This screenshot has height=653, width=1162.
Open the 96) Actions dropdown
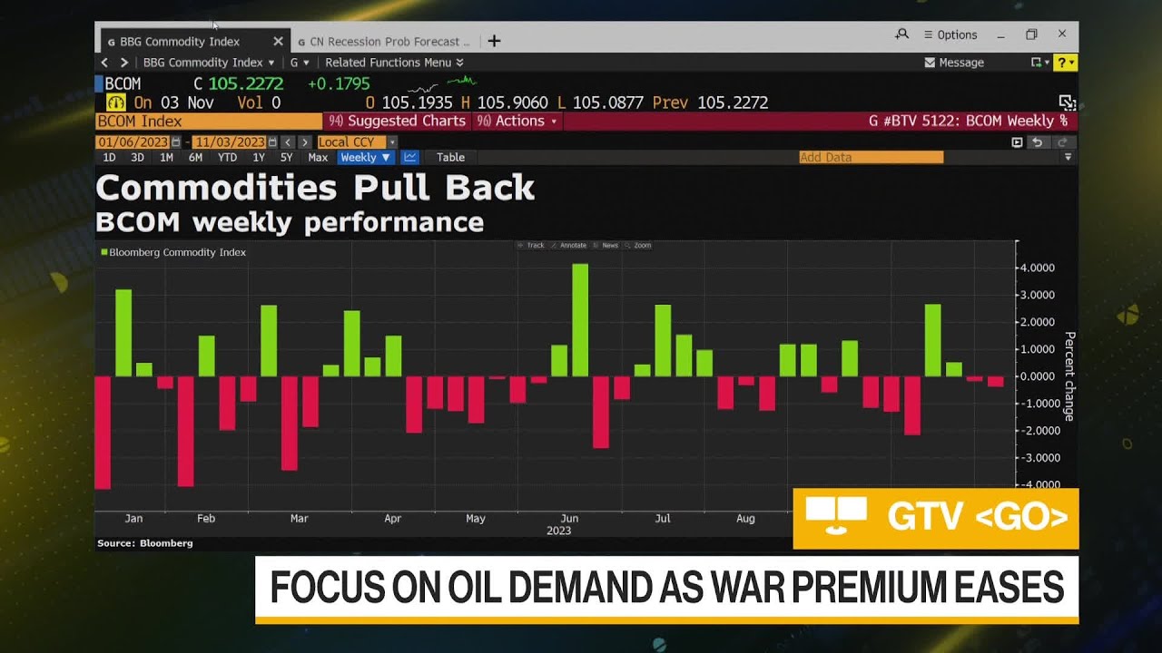[518, 121]
